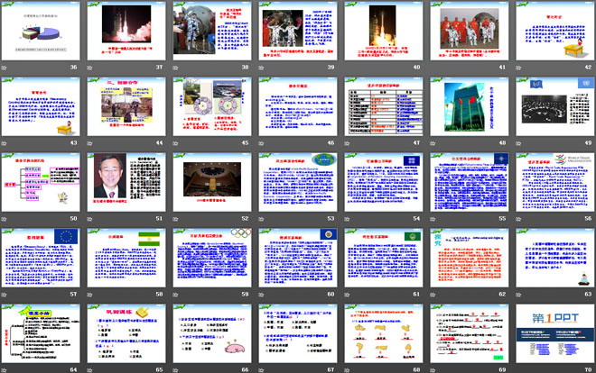Image resolution: width=596 pixels, height=373 pixels.
Task: Select slide 51 with the man's portrait
Action: coord(125,181)
